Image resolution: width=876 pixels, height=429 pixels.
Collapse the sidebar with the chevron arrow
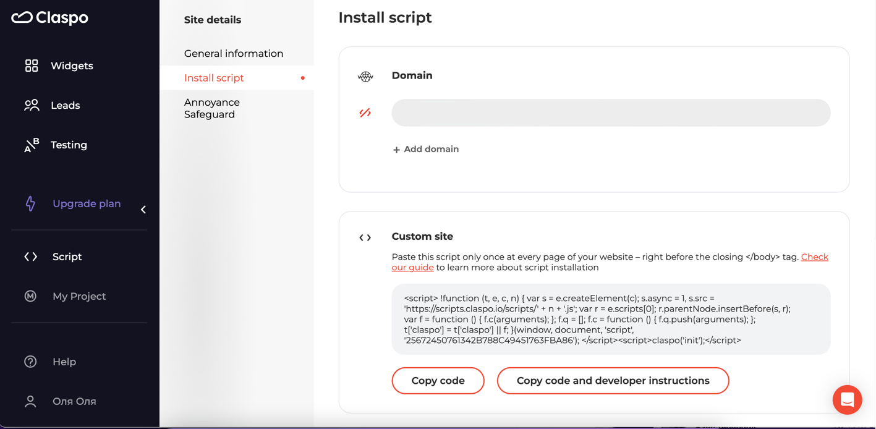143,210
